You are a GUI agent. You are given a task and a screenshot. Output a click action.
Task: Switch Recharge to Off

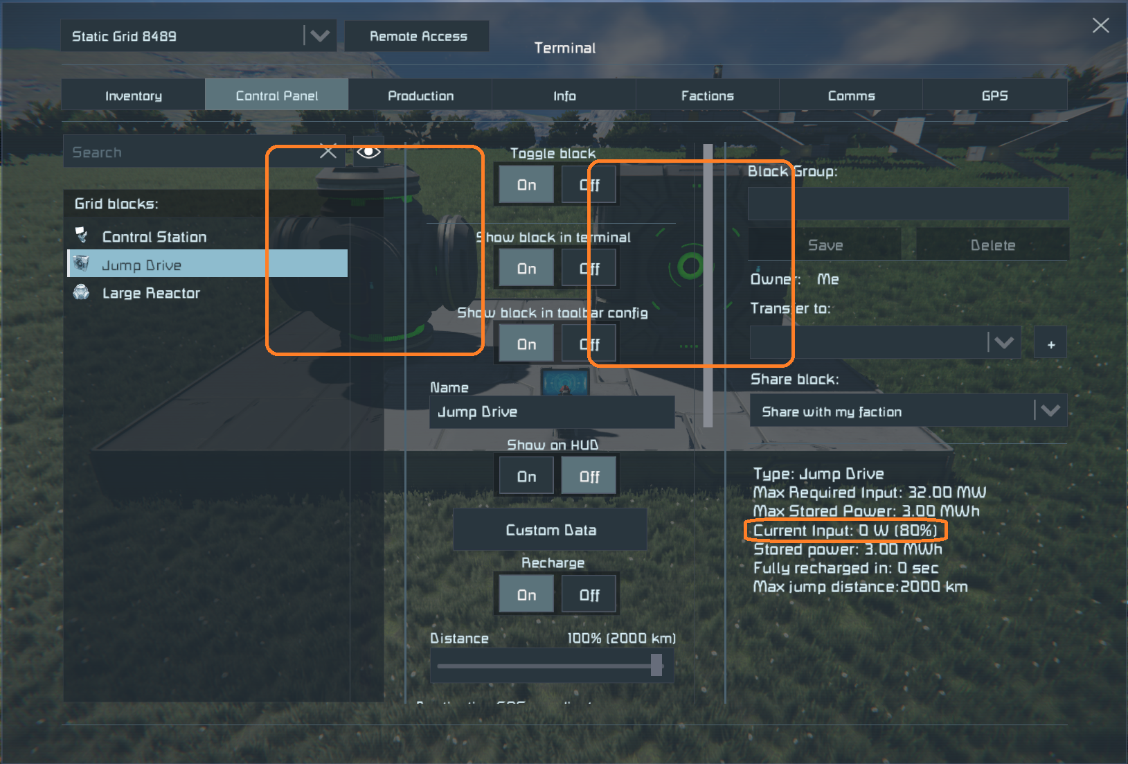pos(589,595)
